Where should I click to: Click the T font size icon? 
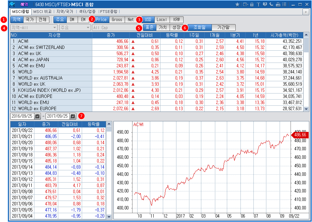pos(258,4)
